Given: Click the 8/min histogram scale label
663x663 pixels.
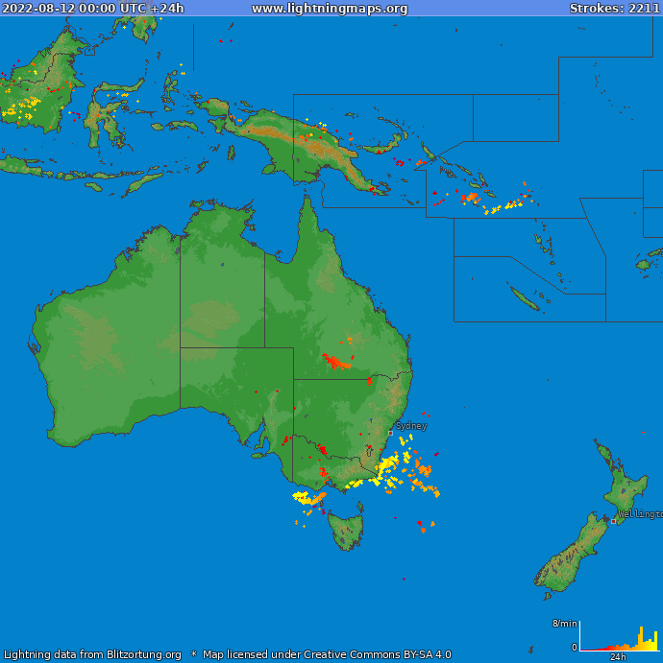Looking at the screenshot, I should (564, 624).
